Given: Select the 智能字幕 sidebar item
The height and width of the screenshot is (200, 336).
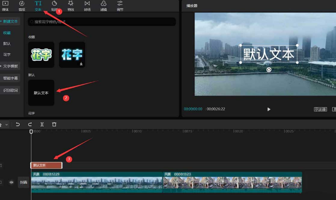Looking at the screenshot, I should coord(11,78).
